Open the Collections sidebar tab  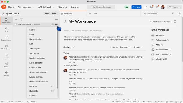point(6,21)
